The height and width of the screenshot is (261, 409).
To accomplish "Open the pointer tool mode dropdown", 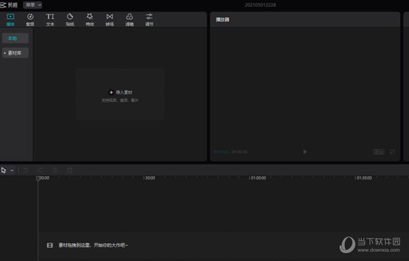I will coord(12,171).
